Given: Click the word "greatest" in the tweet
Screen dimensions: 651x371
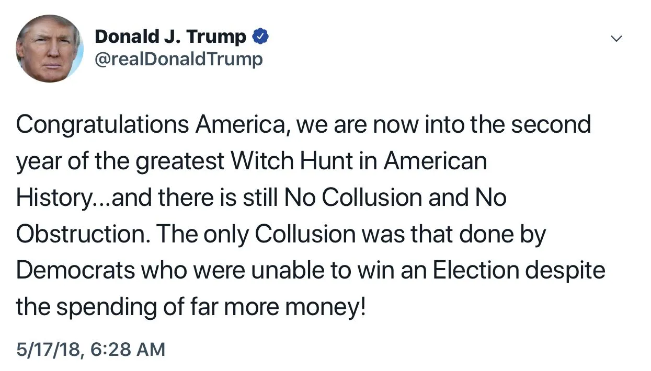Looking at the screenshot, I should (x=179, y=161).
